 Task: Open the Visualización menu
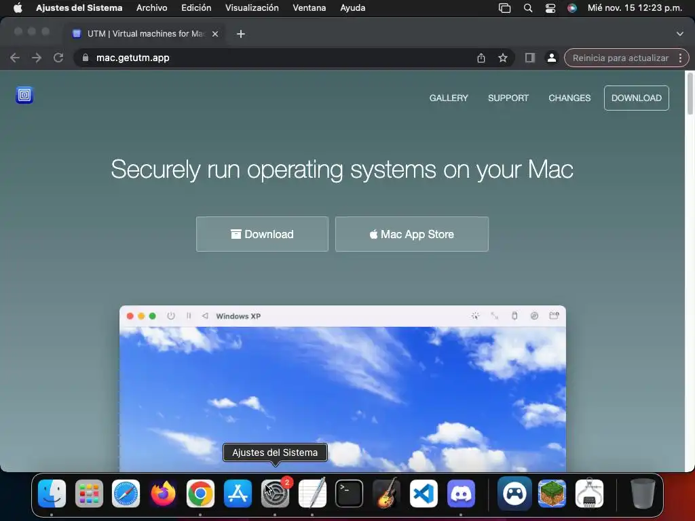252,7
